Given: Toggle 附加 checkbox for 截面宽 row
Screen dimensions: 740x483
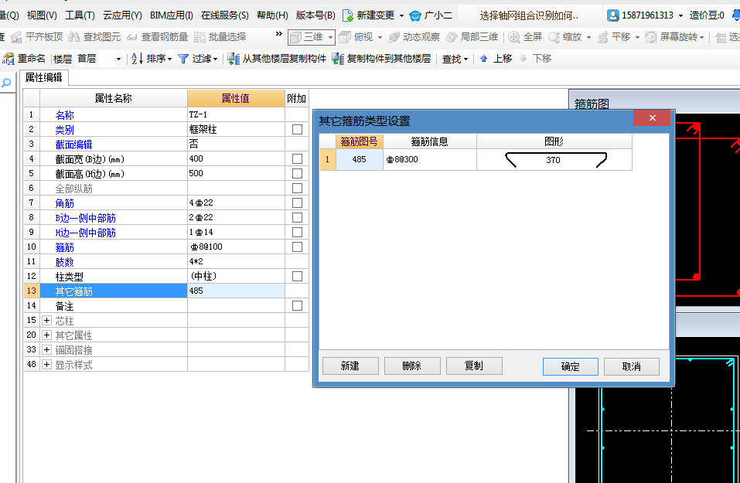Looking at the screenshot, I should click(x=298, y=158).
